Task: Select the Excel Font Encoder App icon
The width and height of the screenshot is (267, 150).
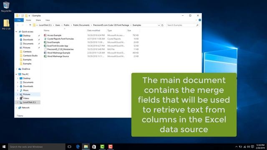Action: (x=45, y=46)
